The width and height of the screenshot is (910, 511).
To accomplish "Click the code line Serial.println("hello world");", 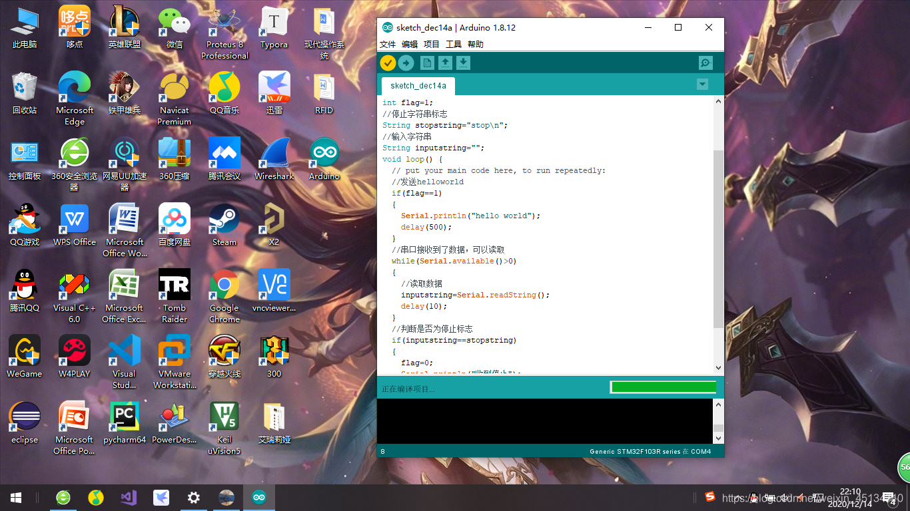I will [471, 216].
